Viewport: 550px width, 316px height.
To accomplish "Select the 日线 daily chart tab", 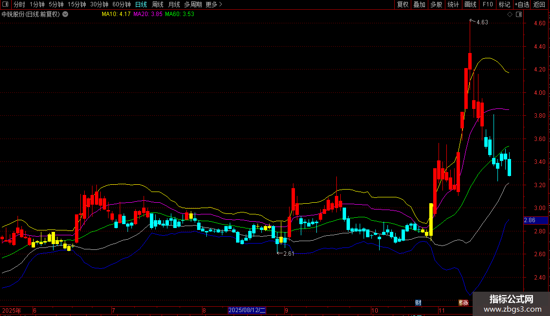I will pyautogui.click(x=141, y=4).
